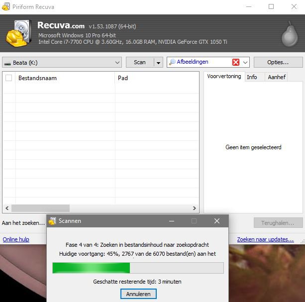
Task: Click the 'Geschatte resterende tijd: 3 minuten' text
Action: (x=137, y=282)
